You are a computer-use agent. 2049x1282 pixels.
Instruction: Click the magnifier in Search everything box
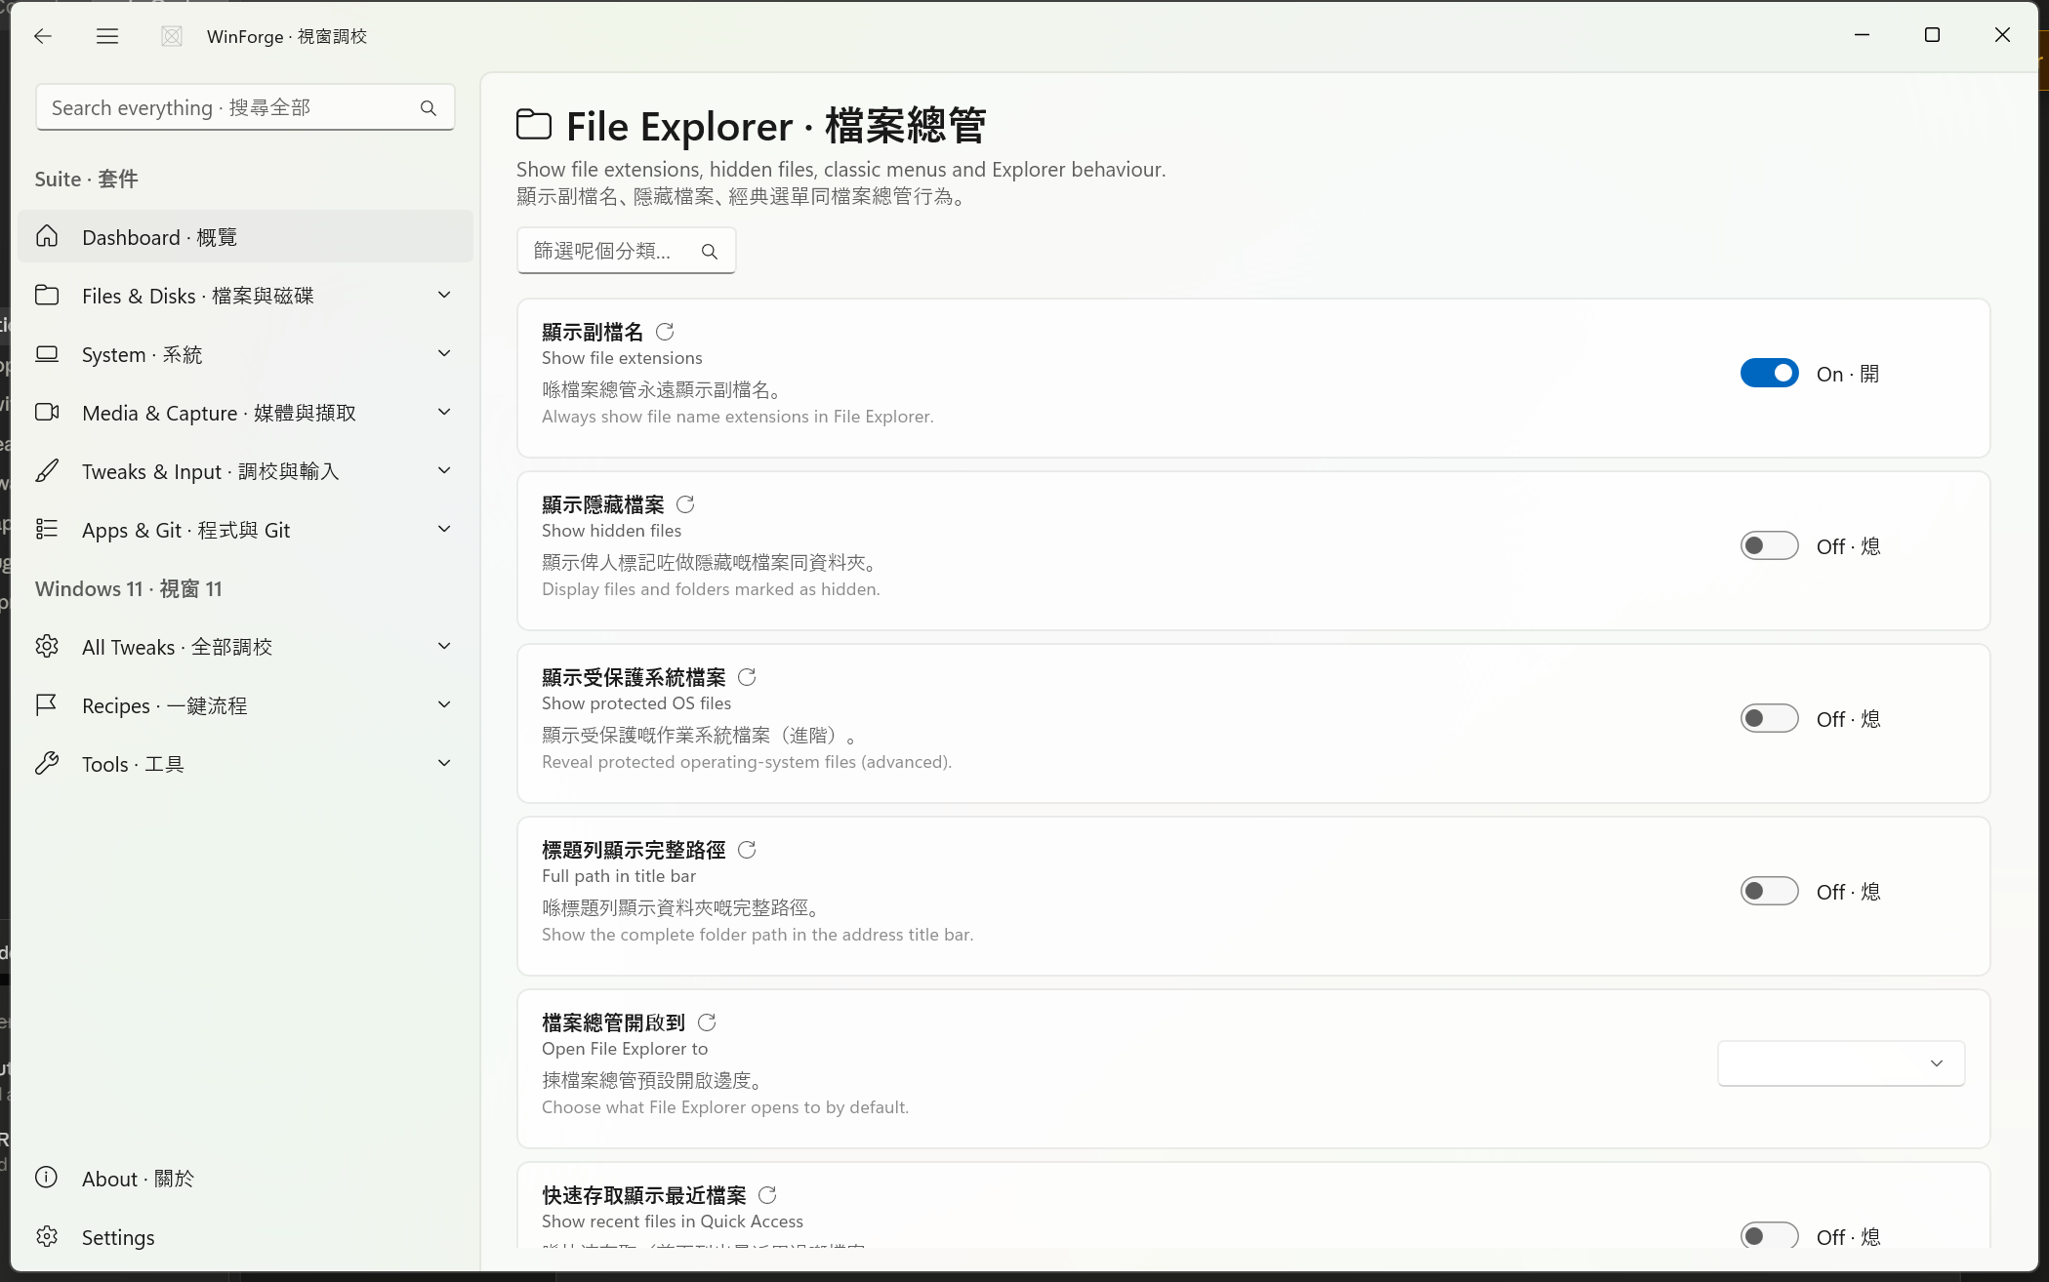click(x=429, y=108)
